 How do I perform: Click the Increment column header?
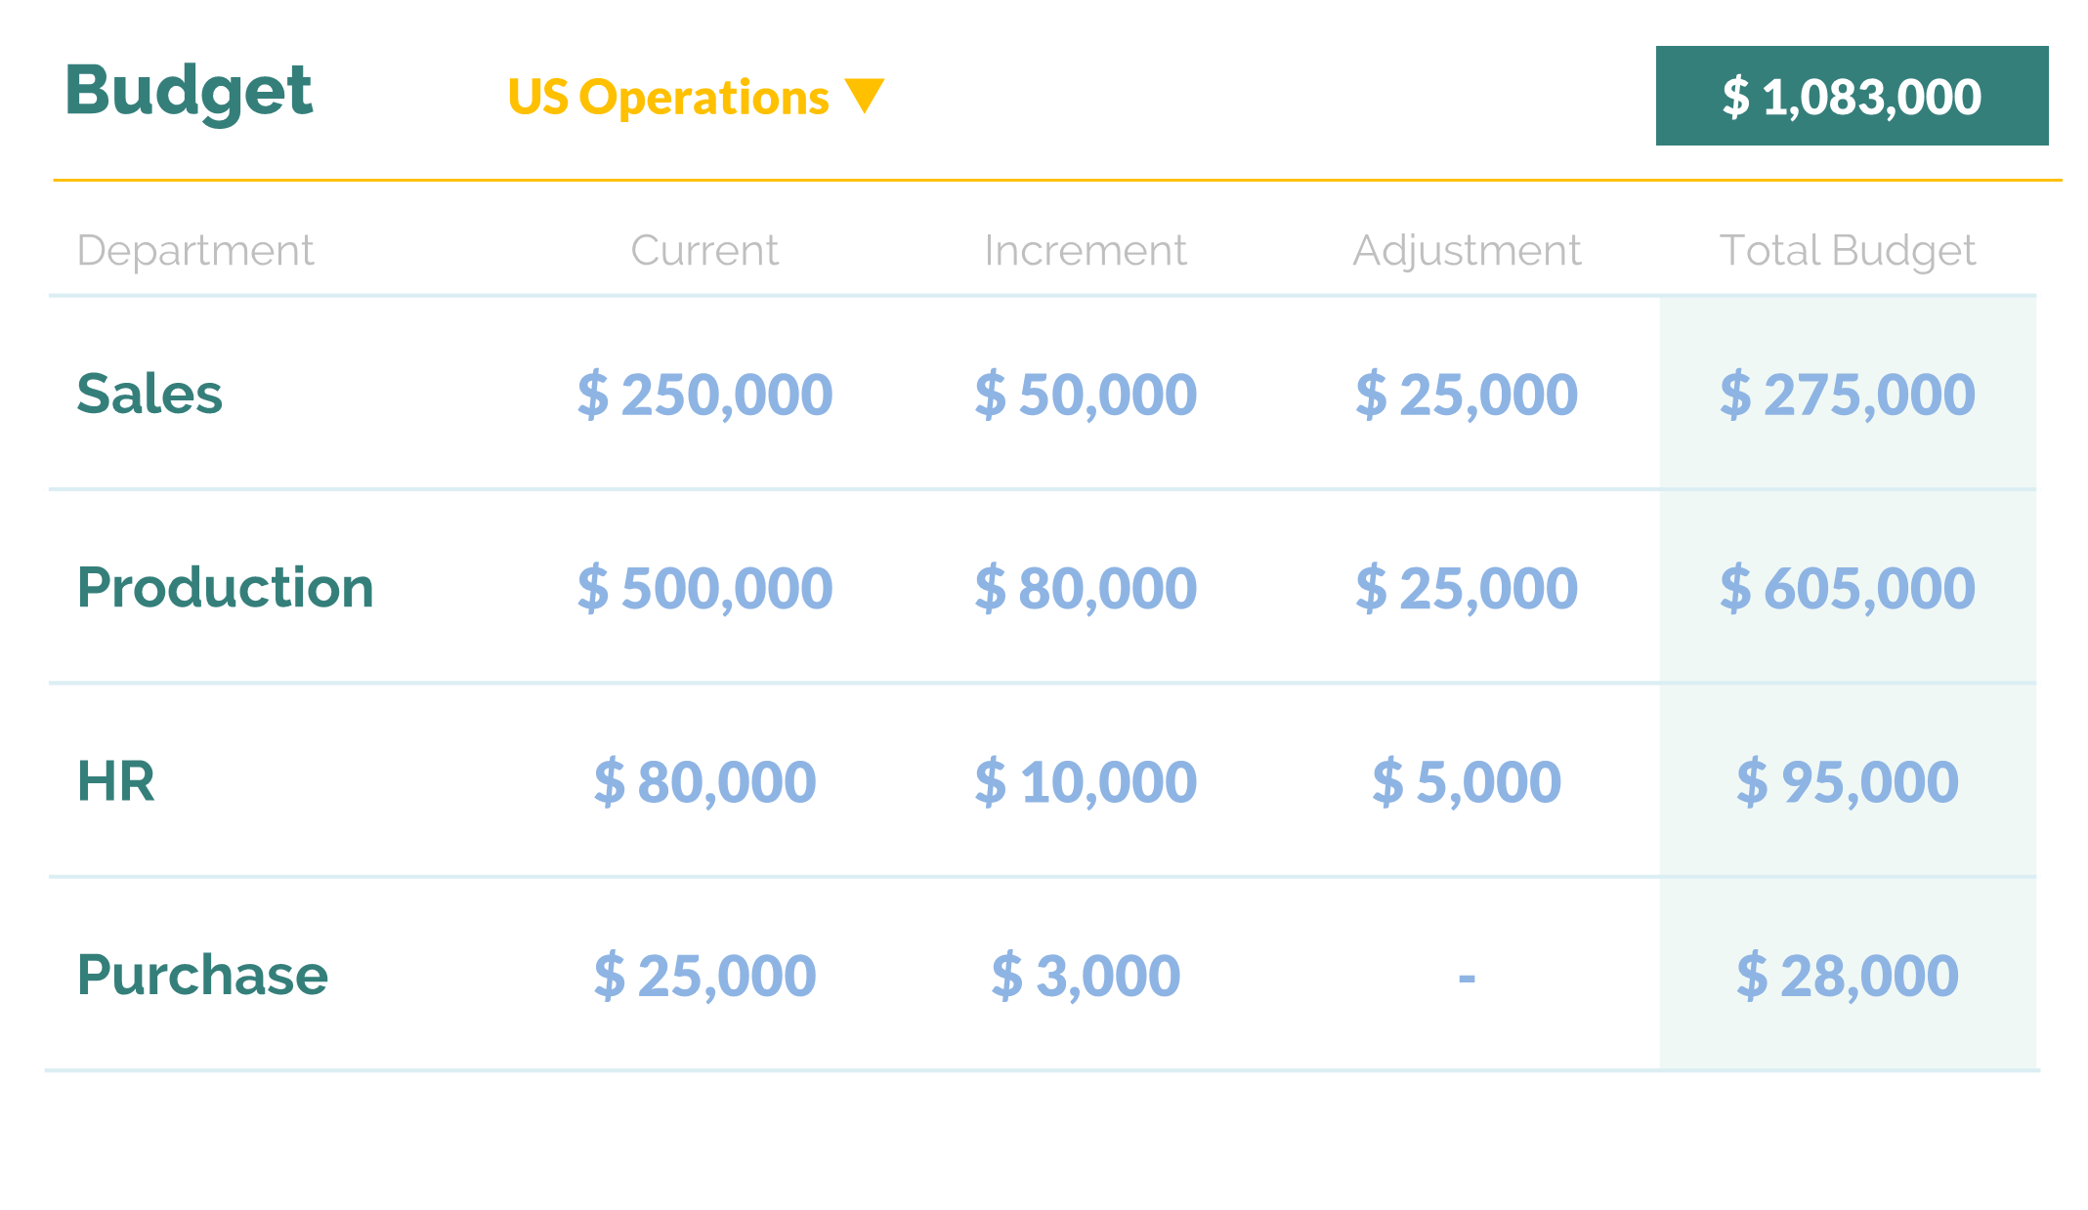[1086, 251]
